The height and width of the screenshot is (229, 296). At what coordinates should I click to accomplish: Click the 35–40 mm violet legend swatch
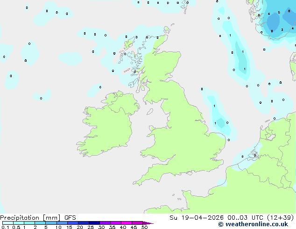(116, 223)
